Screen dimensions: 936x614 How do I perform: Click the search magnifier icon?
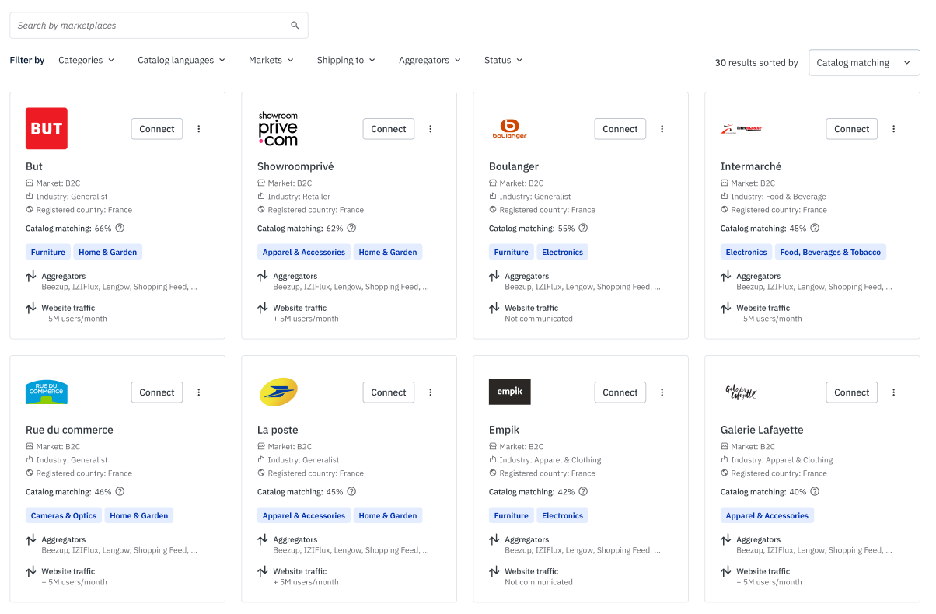click(x=295, y=26)
